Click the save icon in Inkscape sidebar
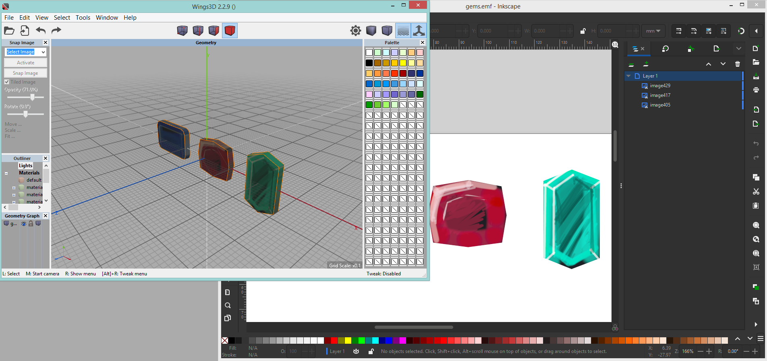This screenshot has height=361, width=767. [756, 76]
